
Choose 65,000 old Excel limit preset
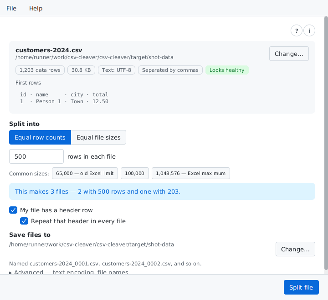point(85,173)
